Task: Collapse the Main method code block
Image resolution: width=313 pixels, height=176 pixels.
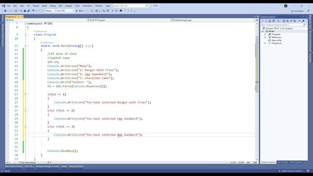Action: pyautogui.click(x=25, y=46)
